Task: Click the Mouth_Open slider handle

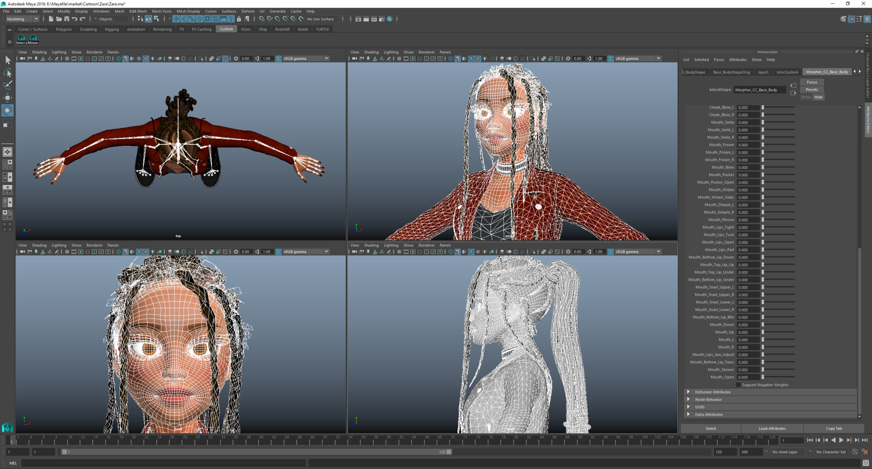Action: (x=763, y=377)
